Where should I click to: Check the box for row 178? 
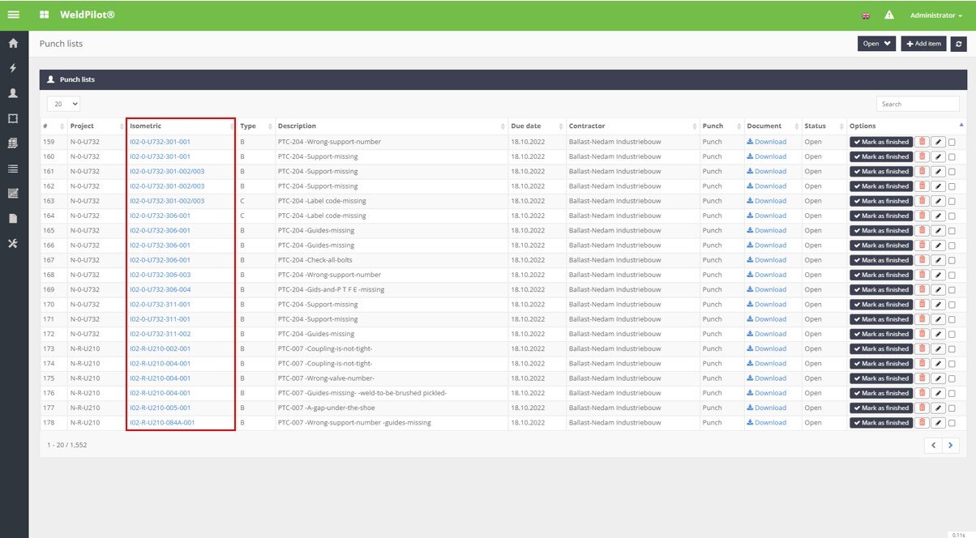tap(952, 424)
